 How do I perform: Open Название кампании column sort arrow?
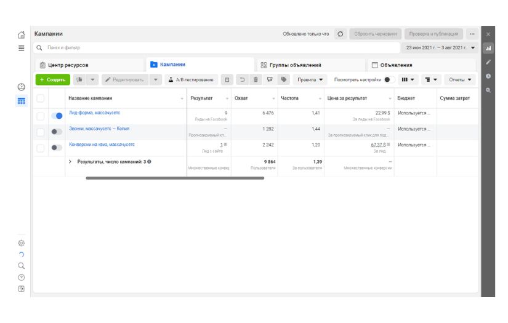tap(182, 98)
